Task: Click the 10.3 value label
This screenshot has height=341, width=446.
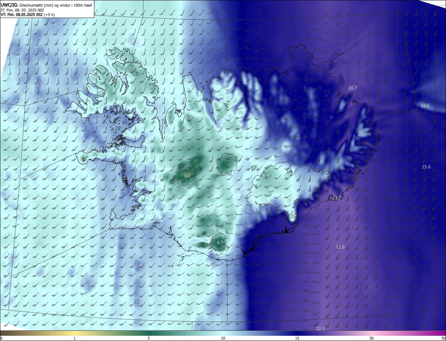Action: [56, 328]
